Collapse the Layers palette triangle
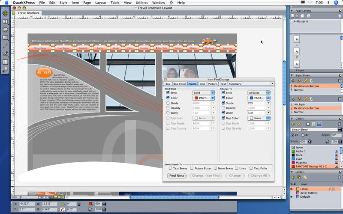This screenshot has width=343, height=214. (292, 172)
